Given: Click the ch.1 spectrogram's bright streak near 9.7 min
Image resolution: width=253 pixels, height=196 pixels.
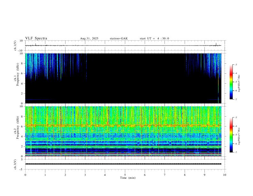Looking at the screenshot, I should (x=218, y=78).
